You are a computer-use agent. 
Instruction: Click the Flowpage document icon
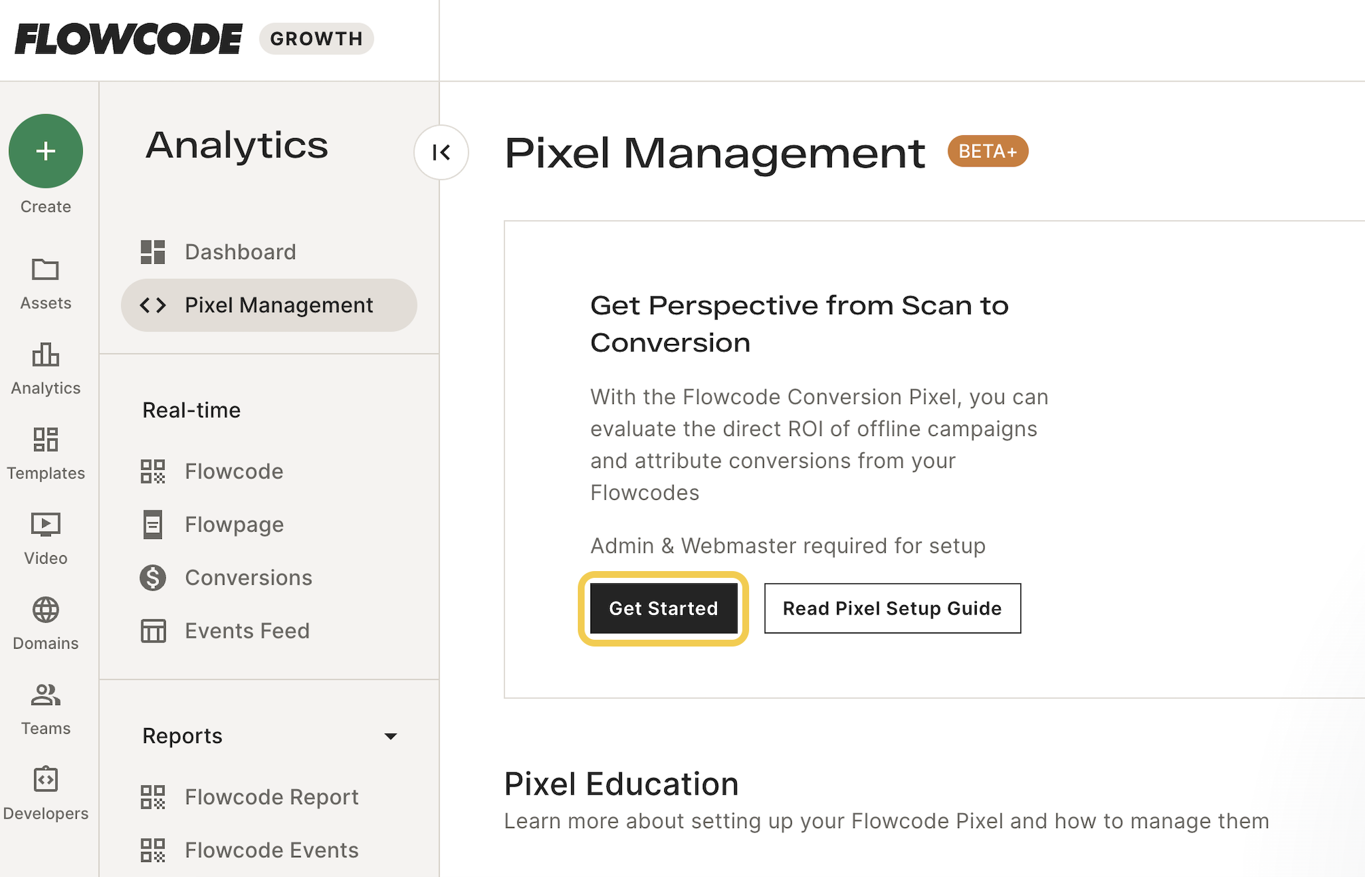153,524
